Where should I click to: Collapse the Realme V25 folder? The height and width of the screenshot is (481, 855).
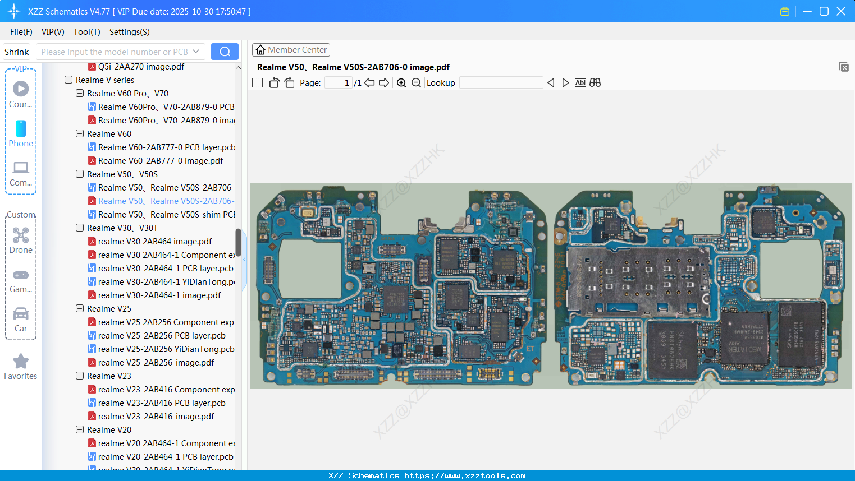coord(80,309)
